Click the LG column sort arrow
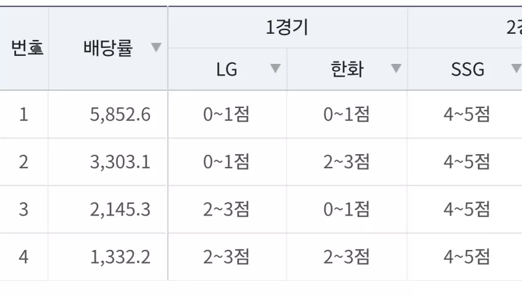 tap(275, 68)
